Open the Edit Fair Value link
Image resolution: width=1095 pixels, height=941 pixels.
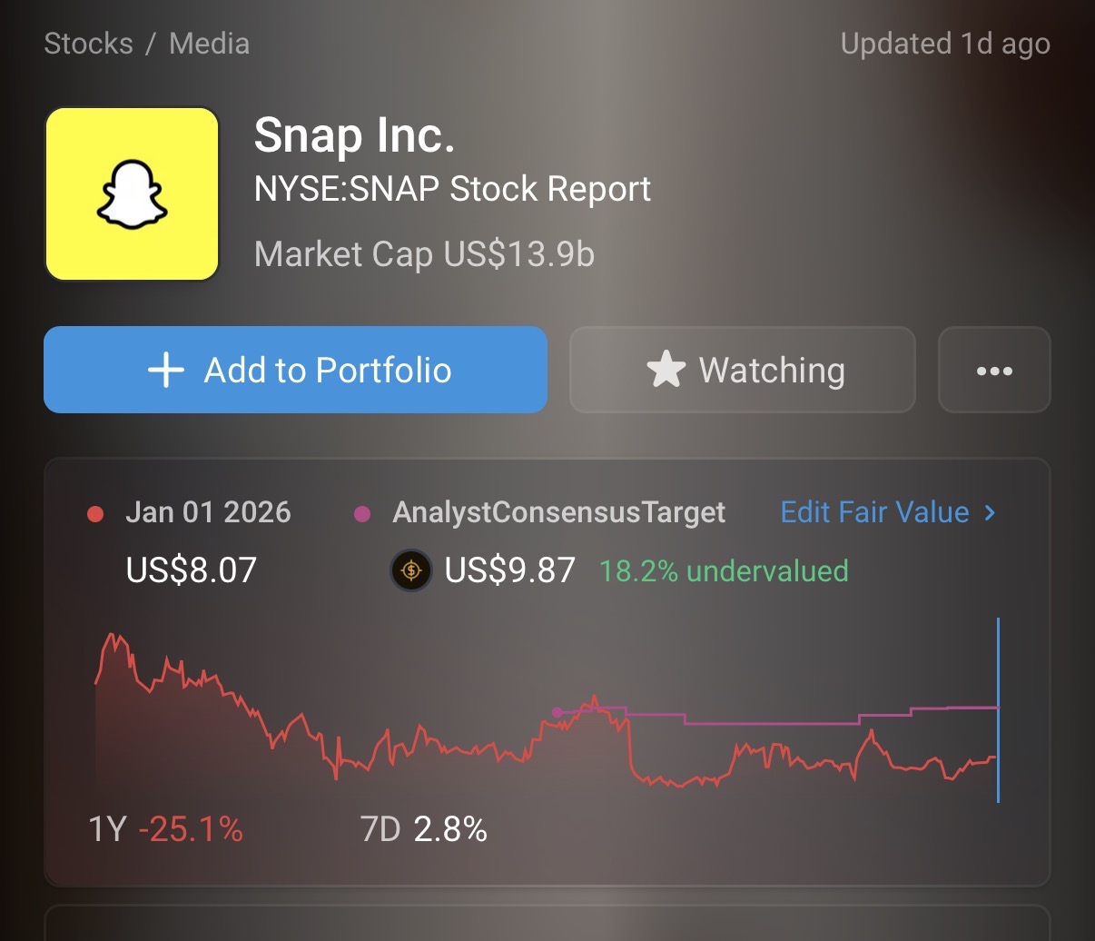[875, 512]
